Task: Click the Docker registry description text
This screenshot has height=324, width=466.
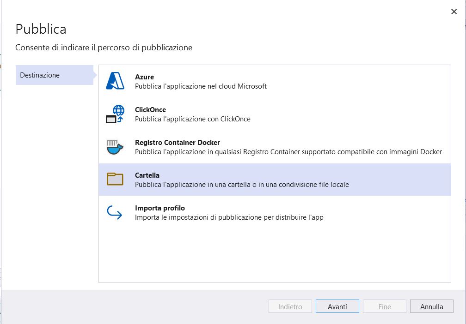Action: (x=288, y=152)
